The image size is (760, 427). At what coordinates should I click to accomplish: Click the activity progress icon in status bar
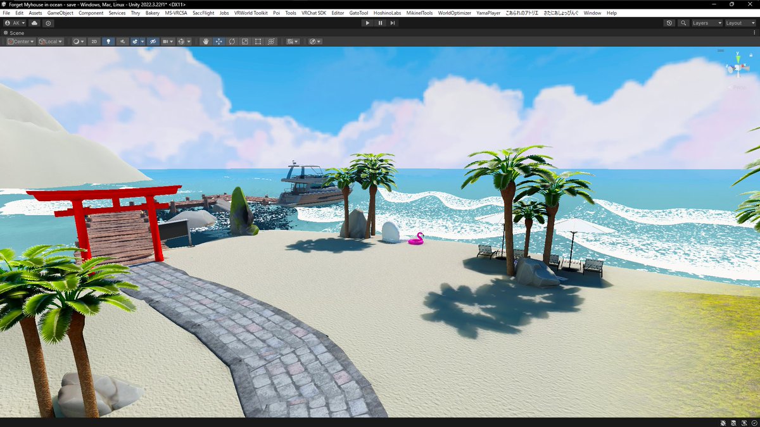[x=753, y=423]
